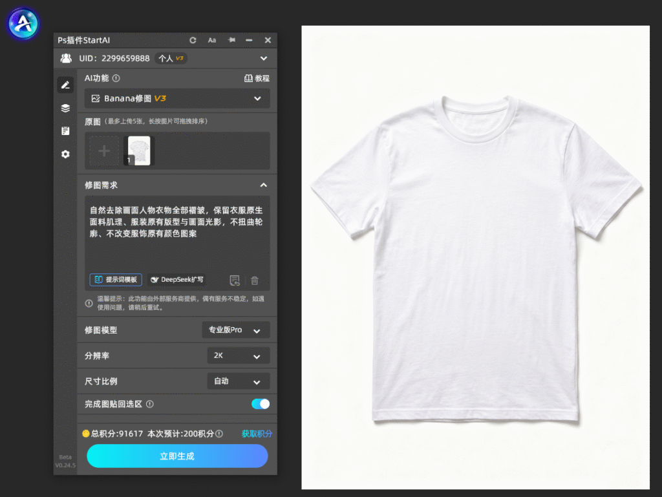
Task: Toggle the 完成图贴回选区 switch off
Action: pyautogui.click(x=261, y=404)
